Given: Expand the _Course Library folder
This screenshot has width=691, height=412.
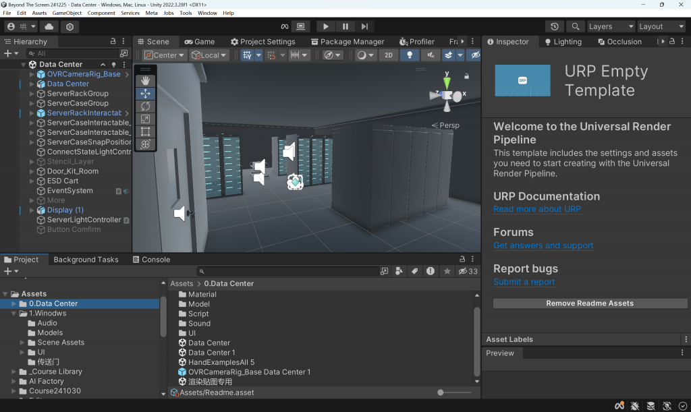Looking at the screenshot, I should [13, 372].
